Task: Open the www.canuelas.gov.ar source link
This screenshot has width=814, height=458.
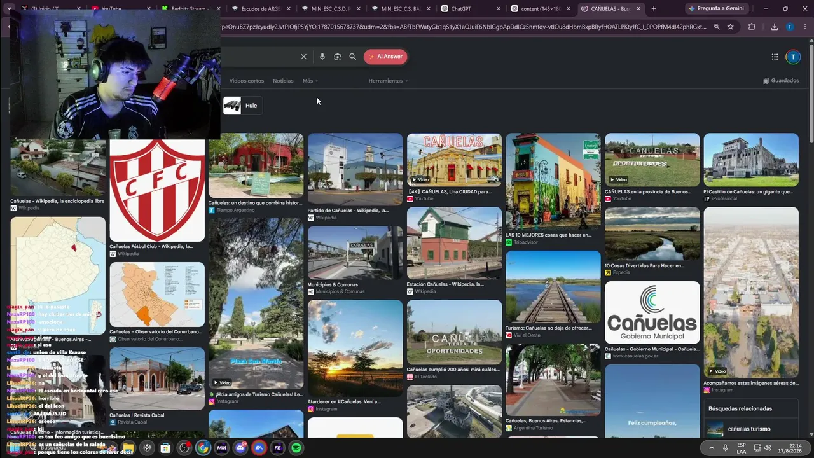Action: [635, 356]
